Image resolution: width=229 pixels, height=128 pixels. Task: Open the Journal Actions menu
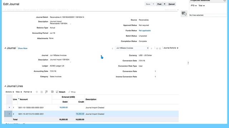click(x=171, y=48)
